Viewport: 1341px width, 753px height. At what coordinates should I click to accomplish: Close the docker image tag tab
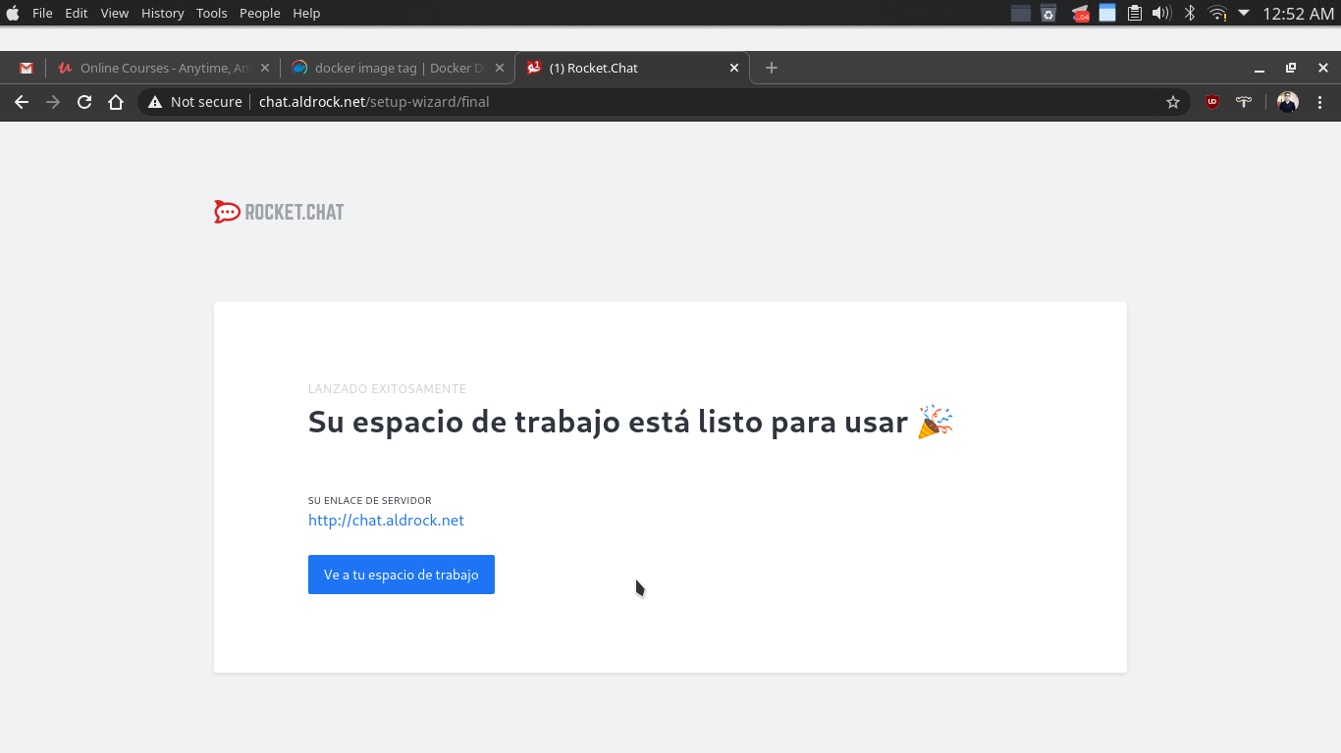tap(500, 68)
